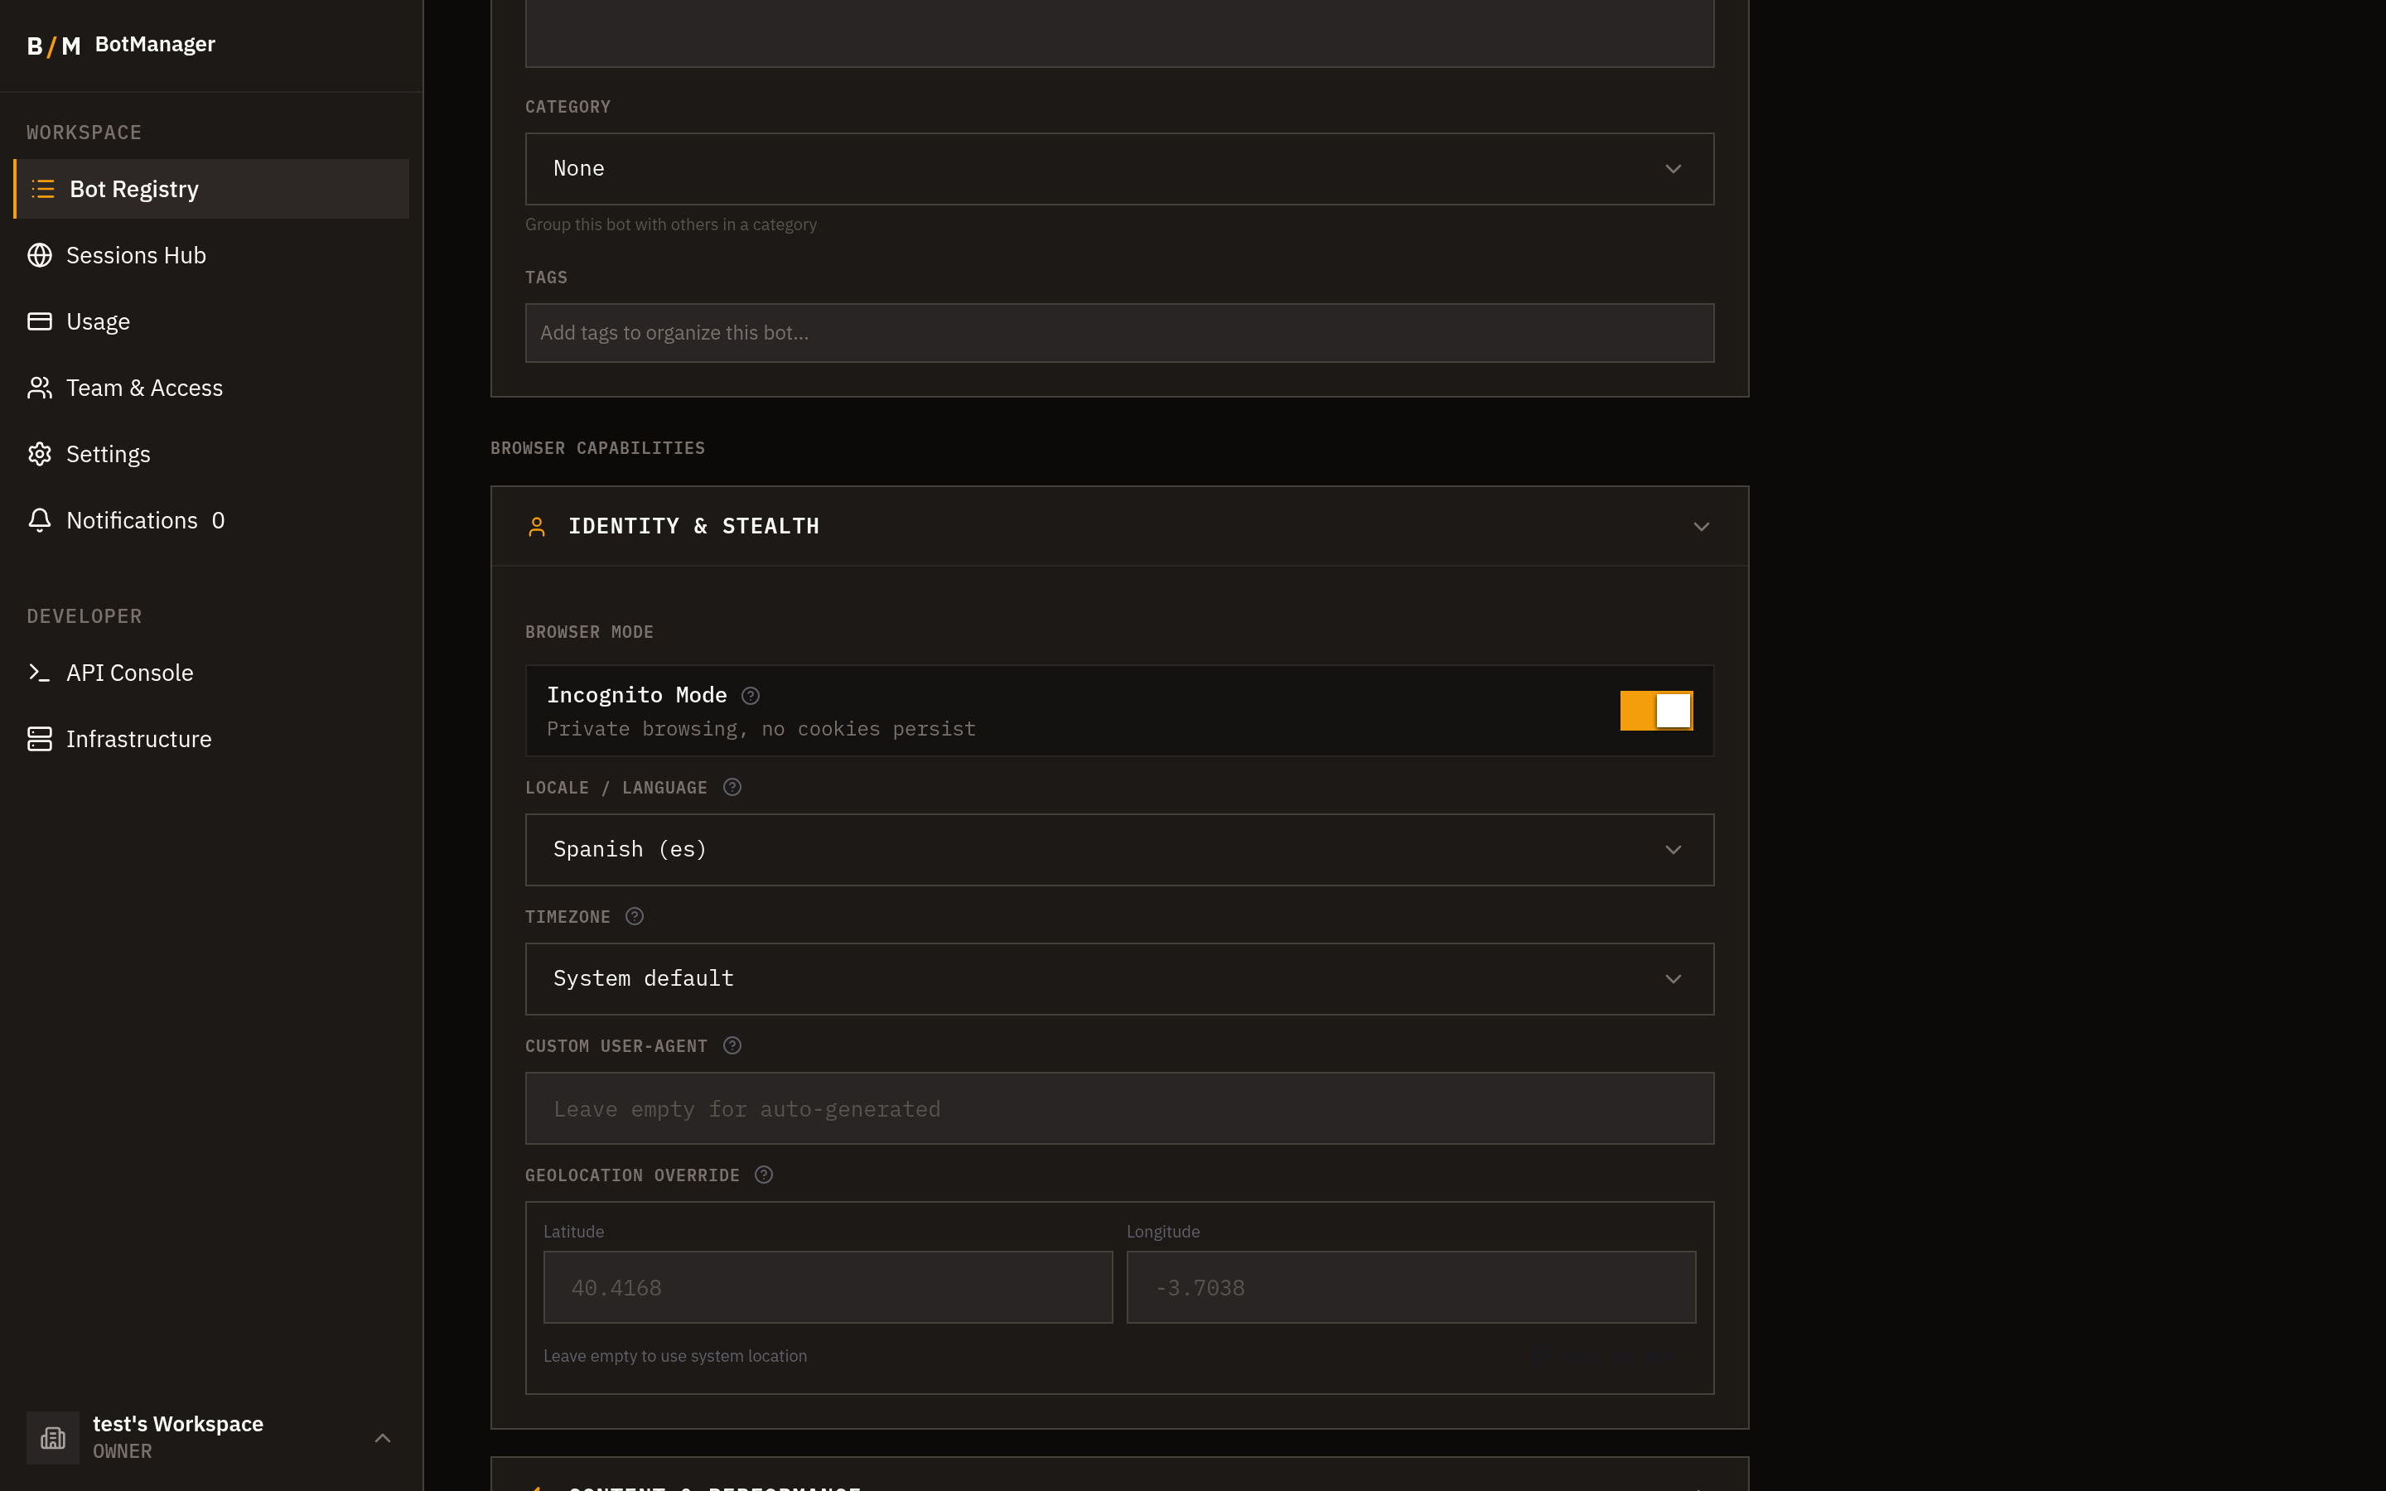Click the Team & Access people icon
This screenshot has width=2386, height=1491.
pyautogui.click(x=40, y=388)
